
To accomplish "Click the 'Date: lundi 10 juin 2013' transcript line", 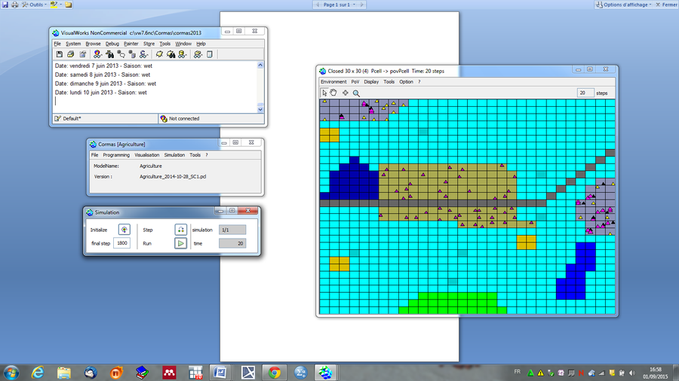I will pyautogui.click(x=101, y=93).
